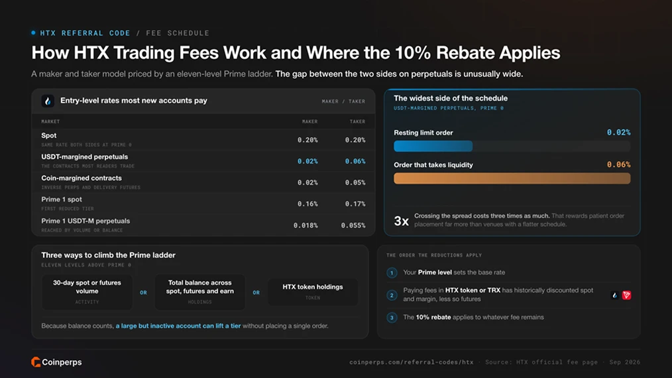Click the TRX token red icon

pyautogui.click(x=626, y=295)
